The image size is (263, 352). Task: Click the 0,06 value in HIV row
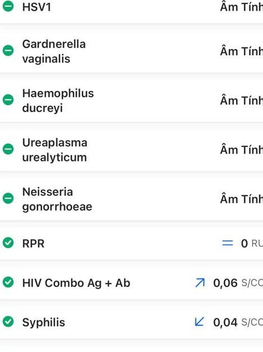point(225,283)
